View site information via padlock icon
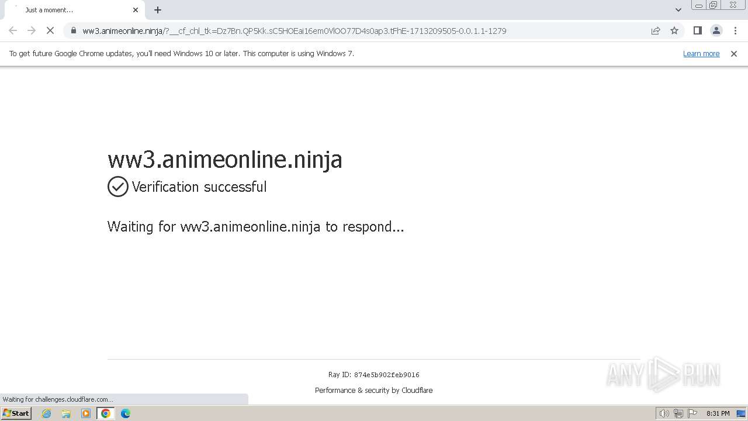 [x=74, y=30]
